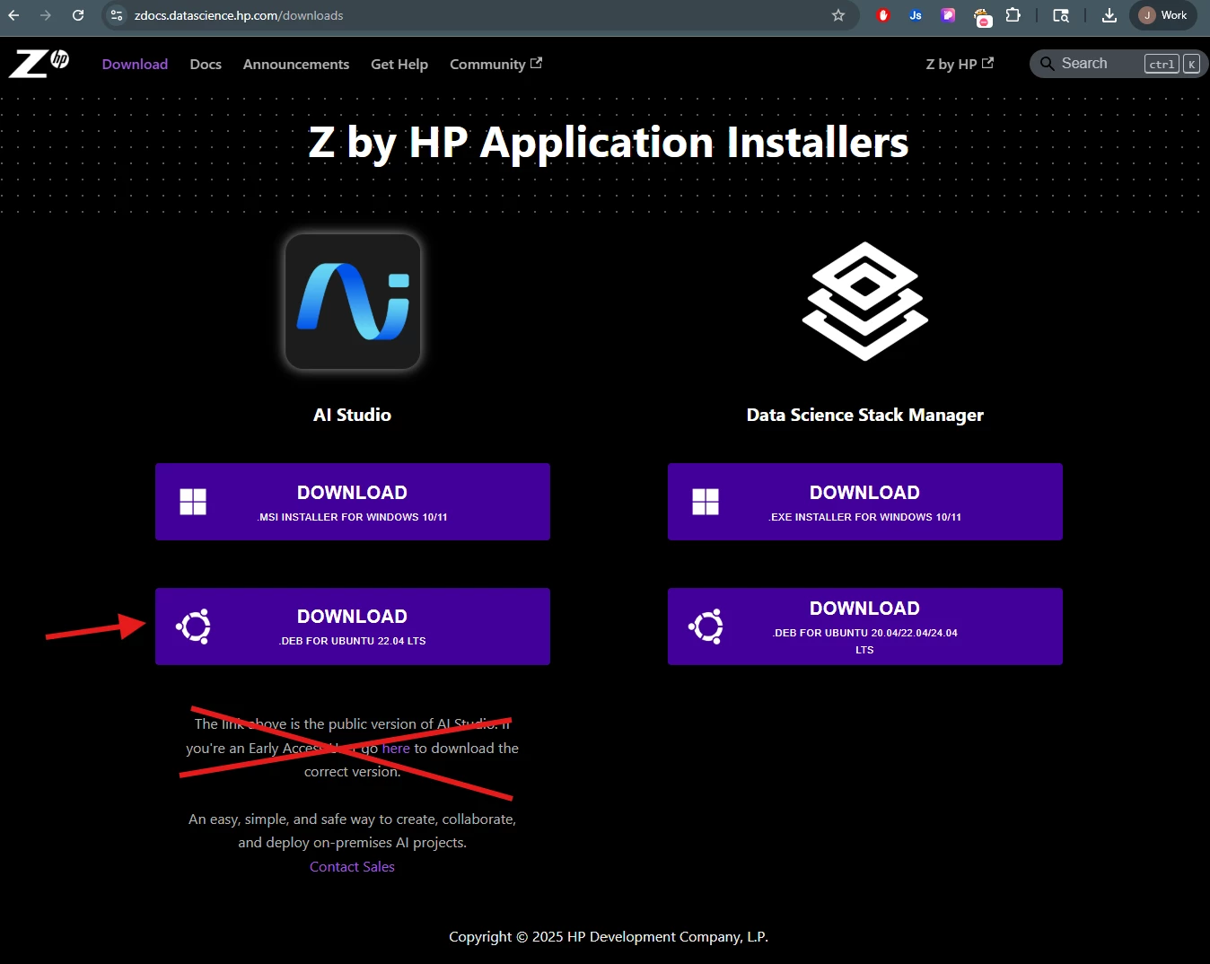Screen dimensions: 1210x964
Task: Open the tab search icon in toolbar
Action: pos(1061,15)
